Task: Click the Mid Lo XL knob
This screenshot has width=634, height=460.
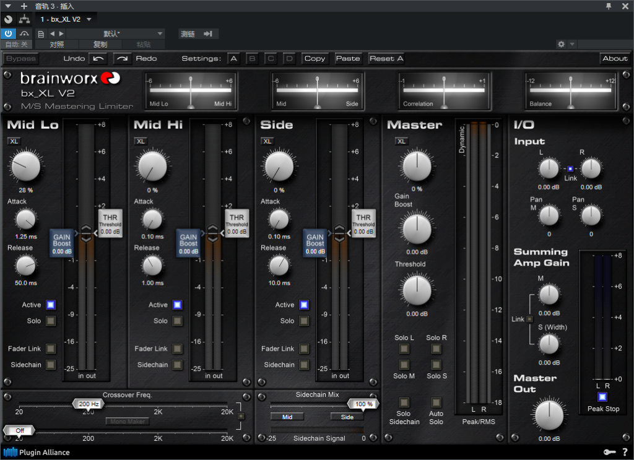Action: [26, 166]
